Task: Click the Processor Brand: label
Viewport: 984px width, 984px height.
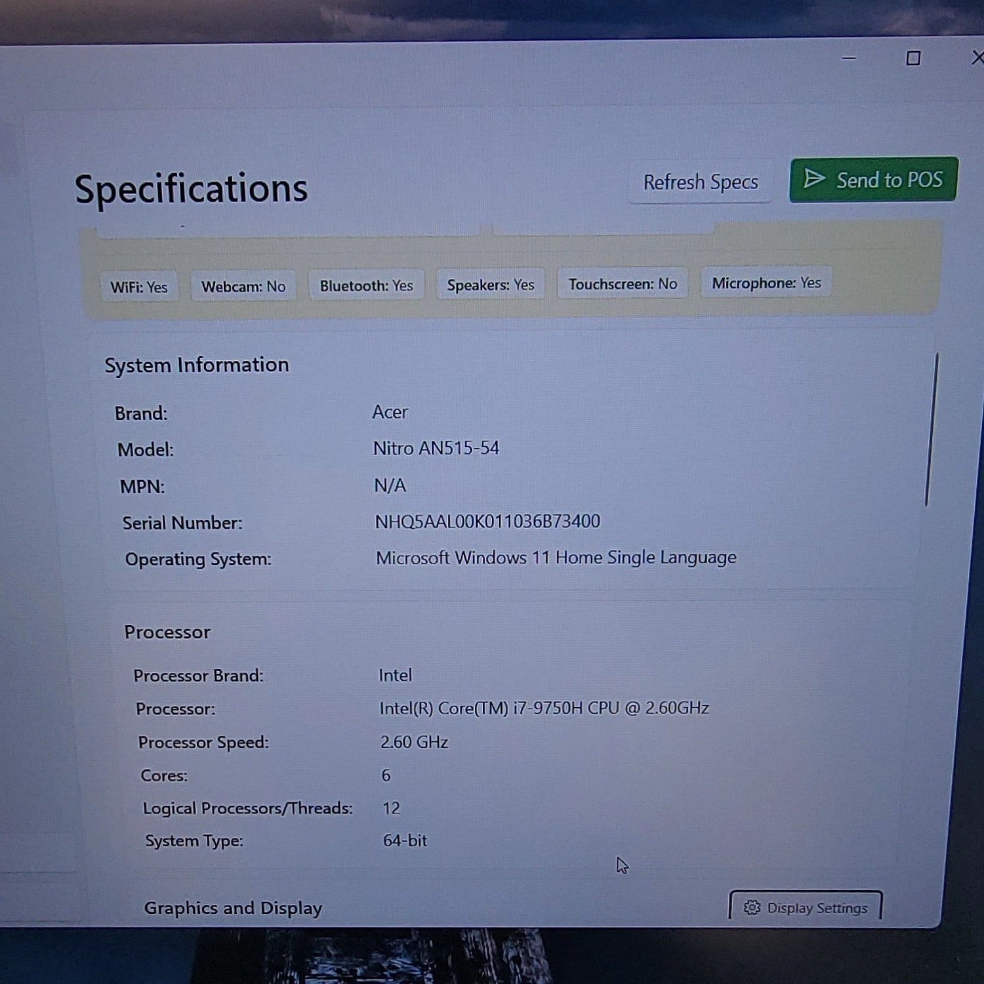Action: click(x=198, y=676)
